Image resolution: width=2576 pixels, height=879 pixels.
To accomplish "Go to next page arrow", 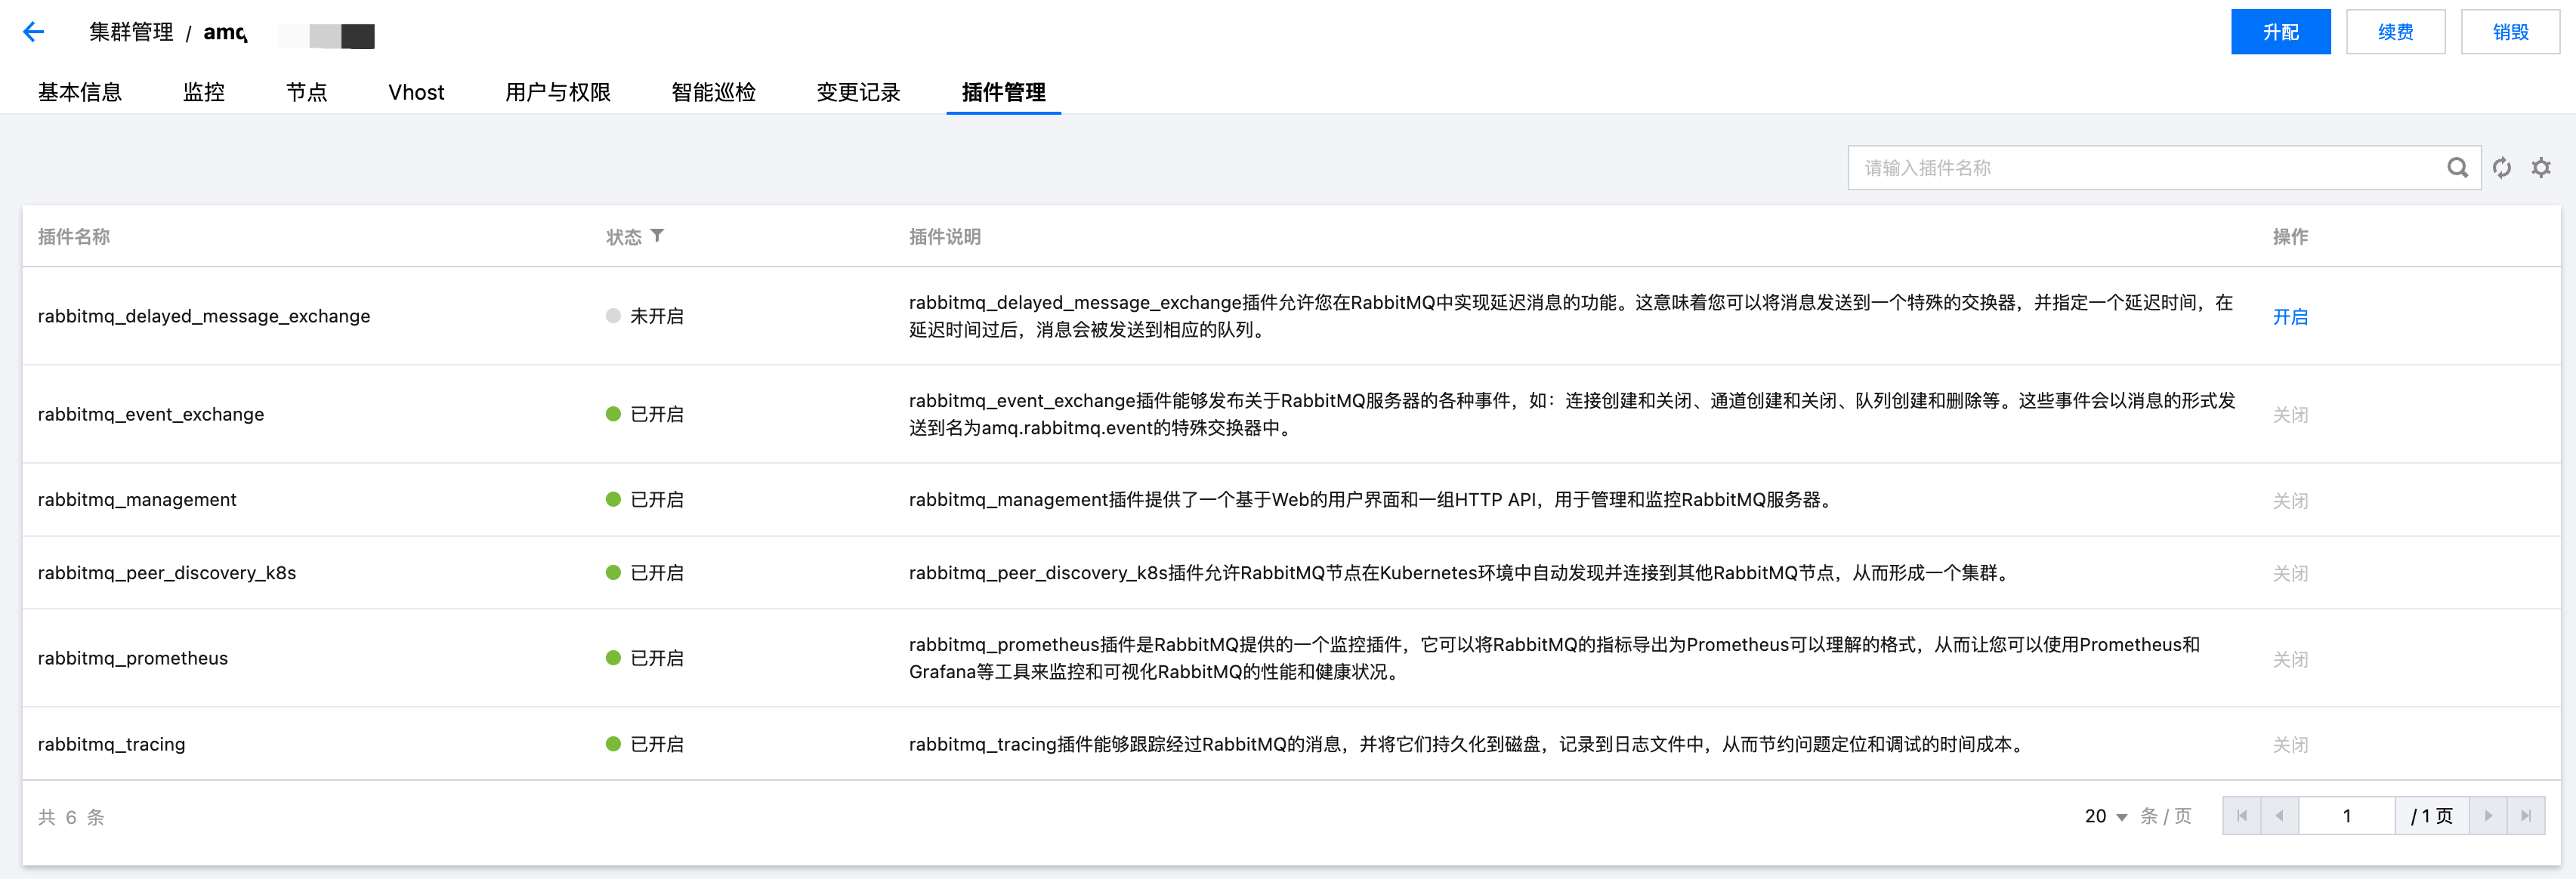I will pos(2488,816).
